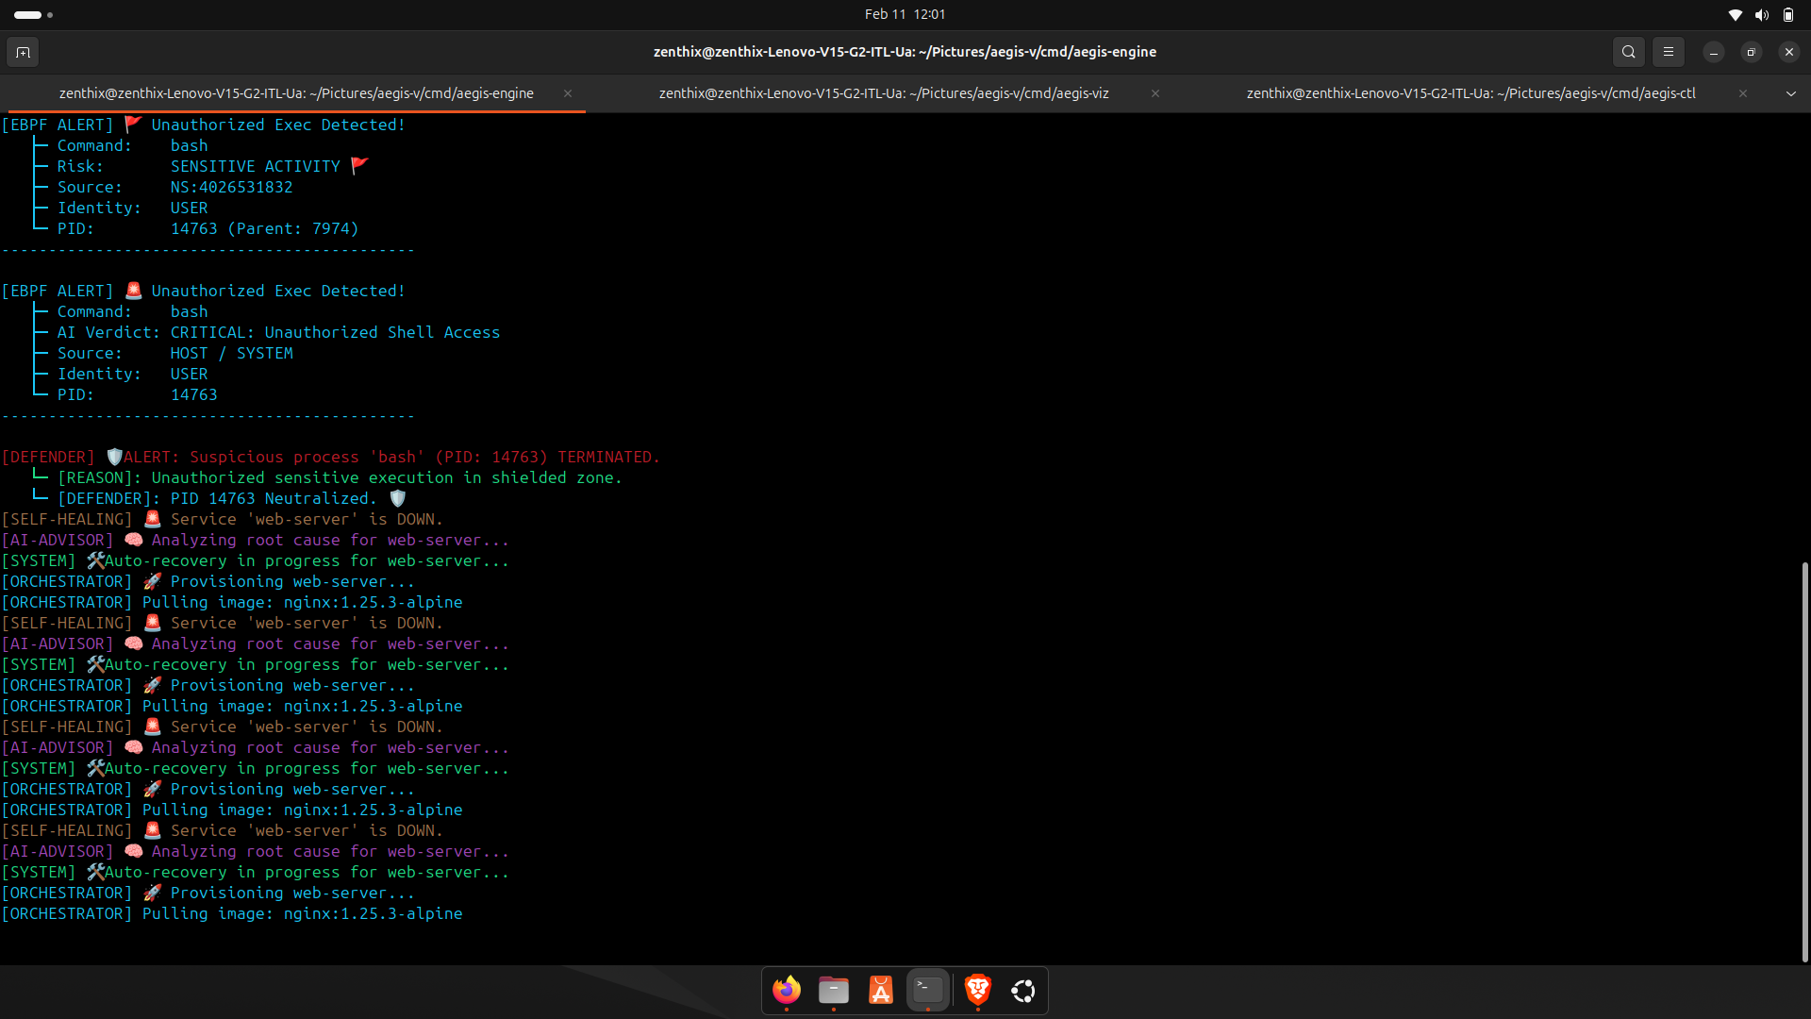Image resolution: width=1811 pixels, height=1019 pixels.
Task: Click the date and time clock
Action: click(x=905, y=14)
